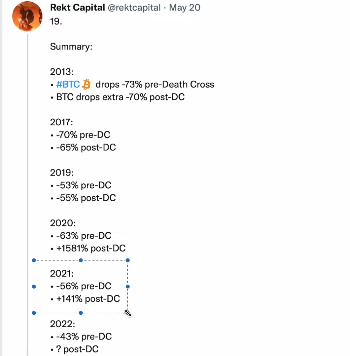
Task: Click the "+1581% post-DC" text line
Action: pyautogui.click(x=91, y=248)
